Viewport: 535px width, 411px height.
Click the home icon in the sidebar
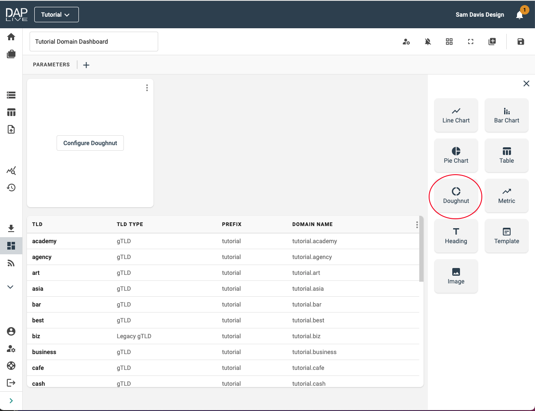click(x=11, y=37)
